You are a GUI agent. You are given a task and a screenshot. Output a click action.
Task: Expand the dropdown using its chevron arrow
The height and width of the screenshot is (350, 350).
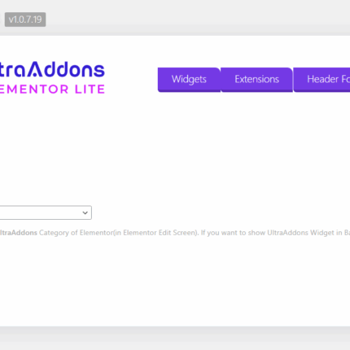pyautogui.click(x=85, y=212)
